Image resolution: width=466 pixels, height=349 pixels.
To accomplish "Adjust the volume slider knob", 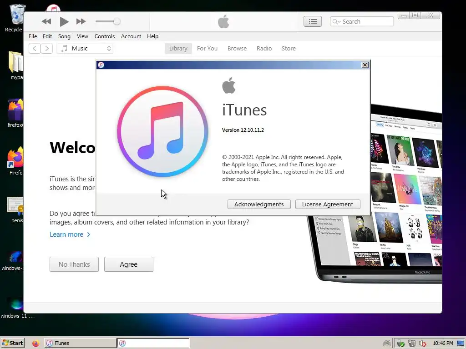I will pos(117,21).
